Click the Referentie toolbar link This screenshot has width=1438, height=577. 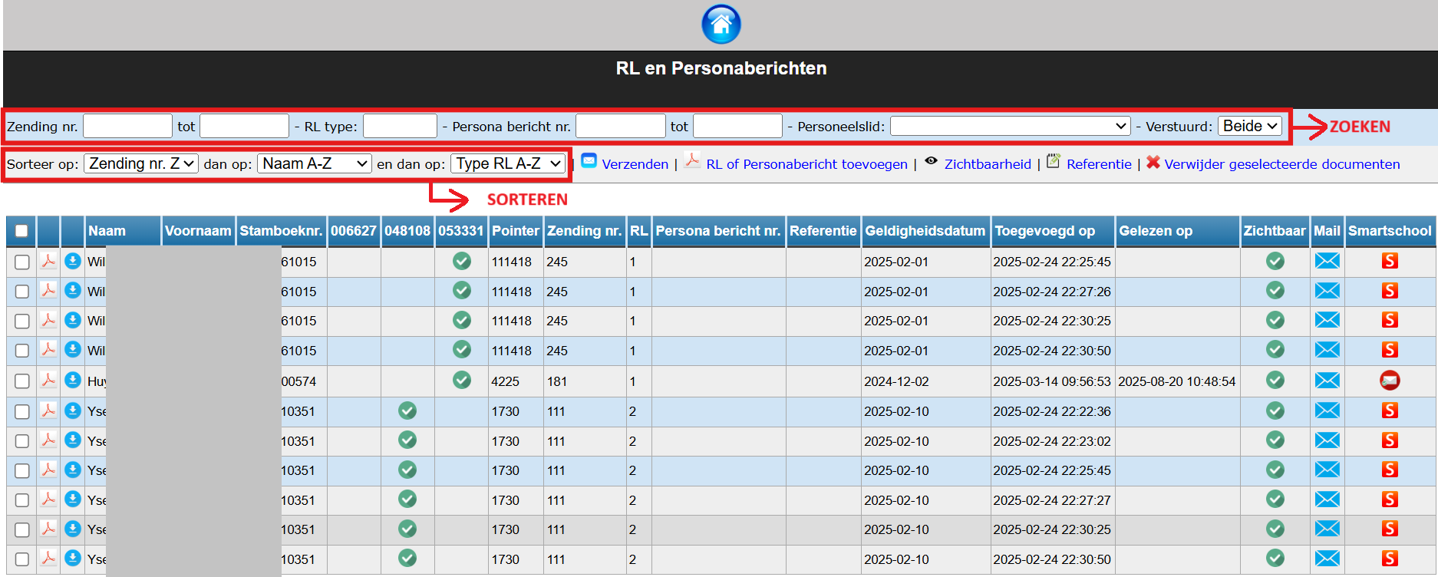pos(1098,164)
